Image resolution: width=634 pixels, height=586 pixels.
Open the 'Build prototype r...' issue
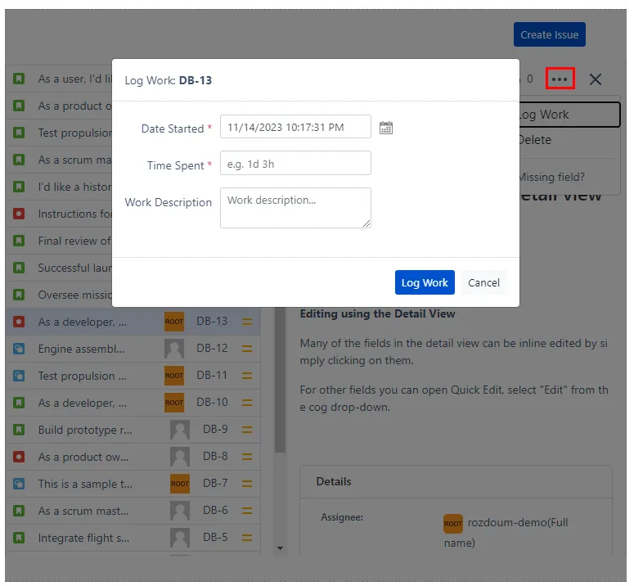[85, 430]
